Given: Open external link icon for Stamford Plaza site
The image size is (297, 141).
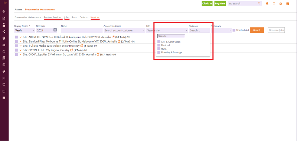Looking at the screenshot, I should coord(119,41).
